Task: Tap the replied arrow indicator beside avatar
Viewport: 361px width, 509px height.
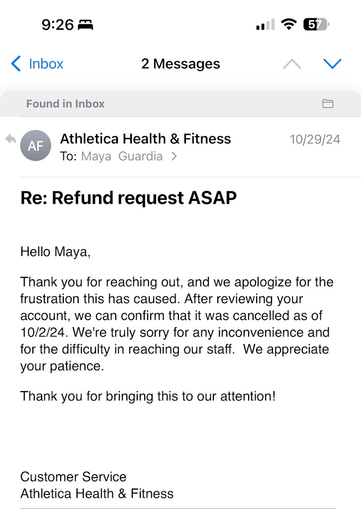Action: [x=10, y=139]
